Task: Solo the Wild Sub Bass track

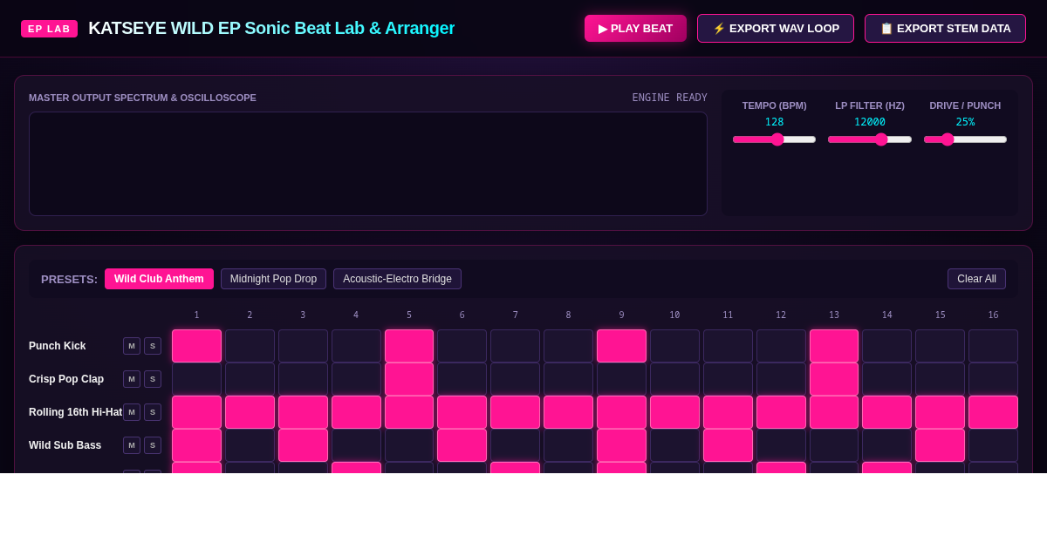Action: click(x=153, y=445)
